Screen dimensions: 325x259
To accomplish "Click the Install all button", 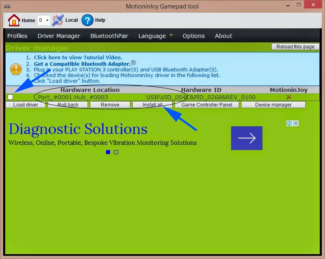I will (152, 105).
